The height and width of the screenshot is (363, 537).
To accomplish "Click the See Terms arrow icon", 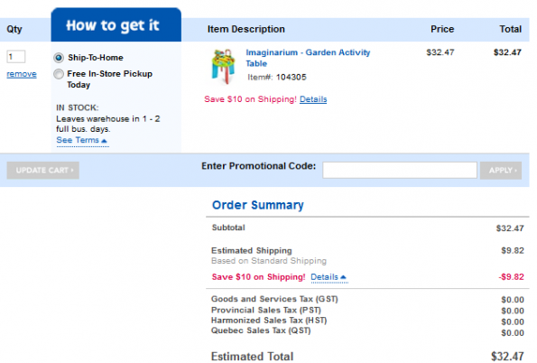I will [x=104, y=141].
